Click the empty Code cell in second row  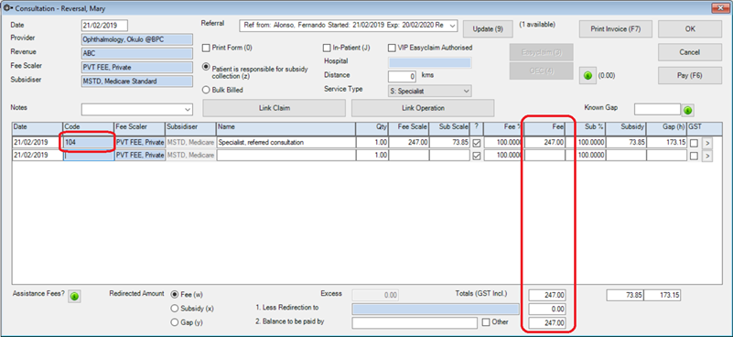tap(89, 156)
